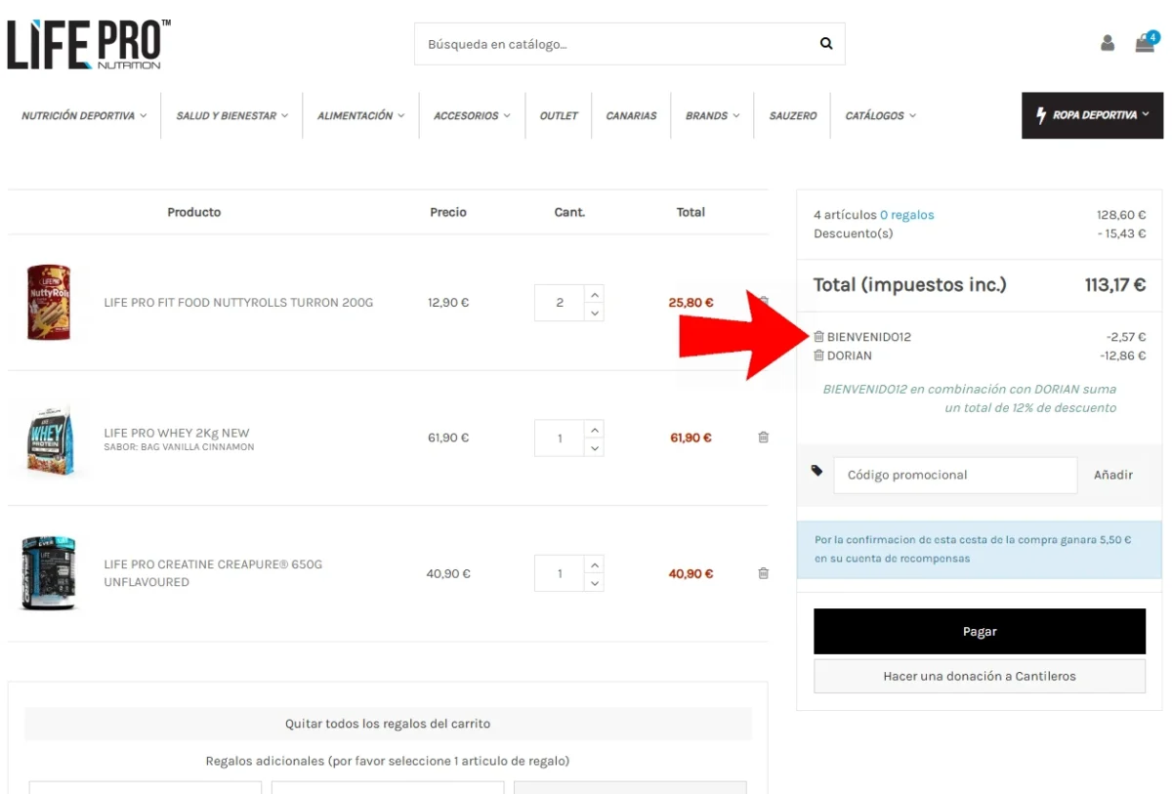Viewport: 1172px width, 794px height.
Task: Increase NuttyRolls Turron quantity
Action: pos(594,294)
